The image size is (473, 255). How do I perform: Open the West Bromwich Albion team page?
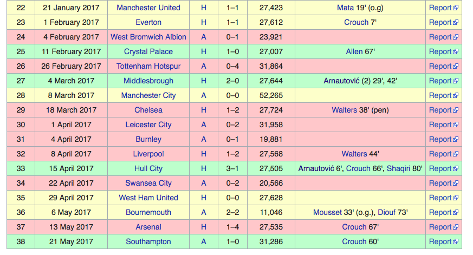coord(148,37)
